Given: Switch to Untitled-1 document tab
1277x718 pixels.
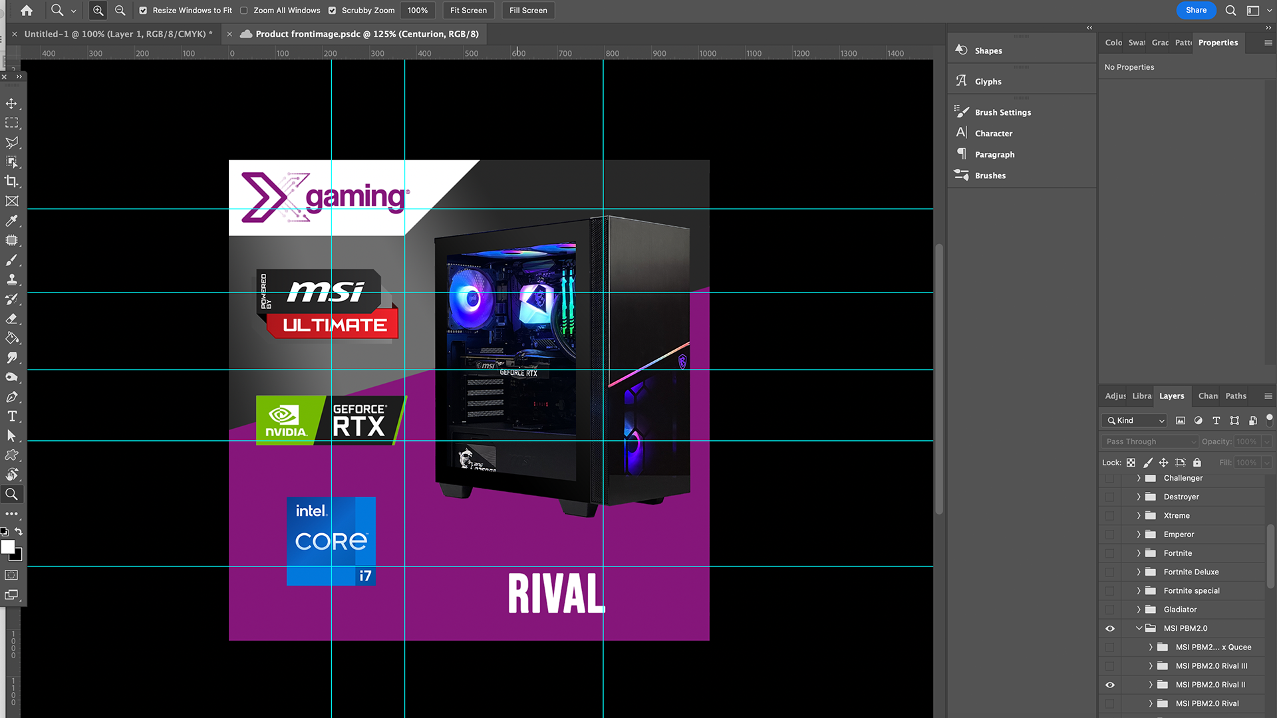Looking at the screenshot, I should point(118,34).
